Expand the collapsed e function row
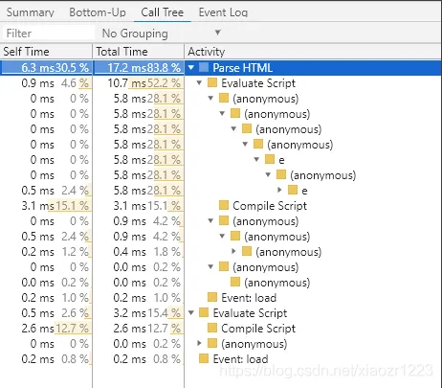 279,190
